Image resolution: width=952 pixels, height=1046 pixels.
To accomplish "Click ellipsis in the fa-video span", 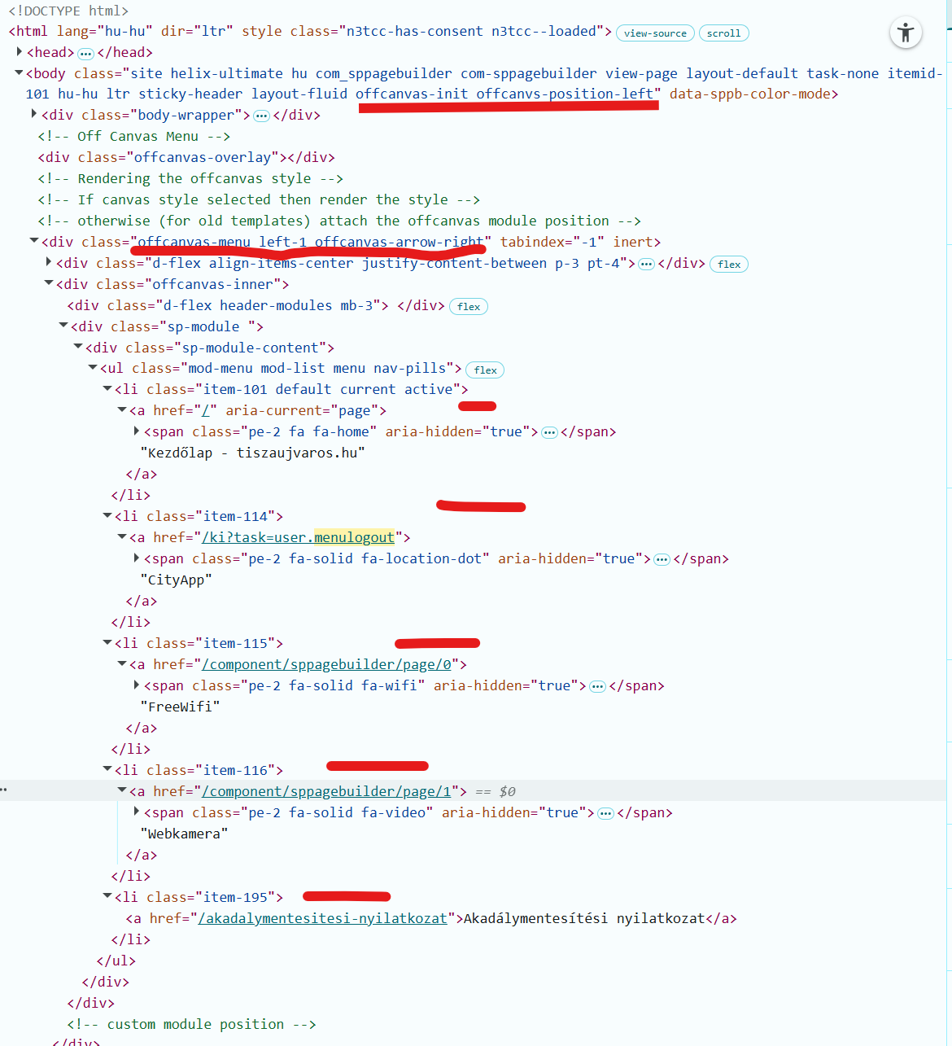I will 605,813.
